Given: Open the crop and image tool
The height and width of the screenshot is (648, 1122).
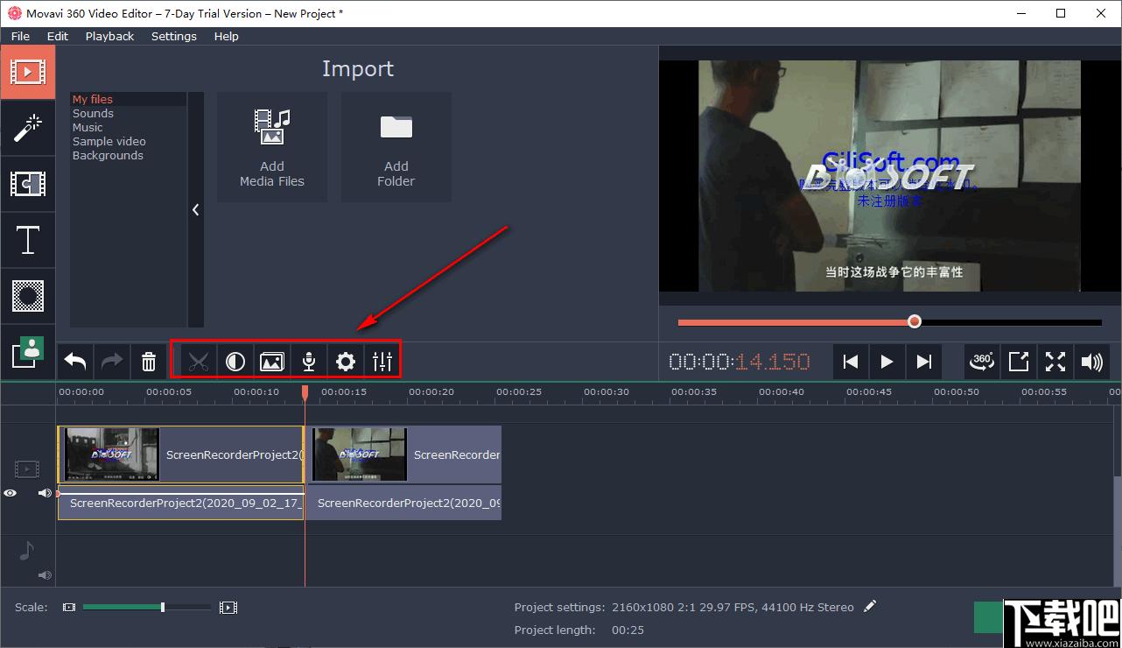Looking at the screenshot, I should point(272,361).
